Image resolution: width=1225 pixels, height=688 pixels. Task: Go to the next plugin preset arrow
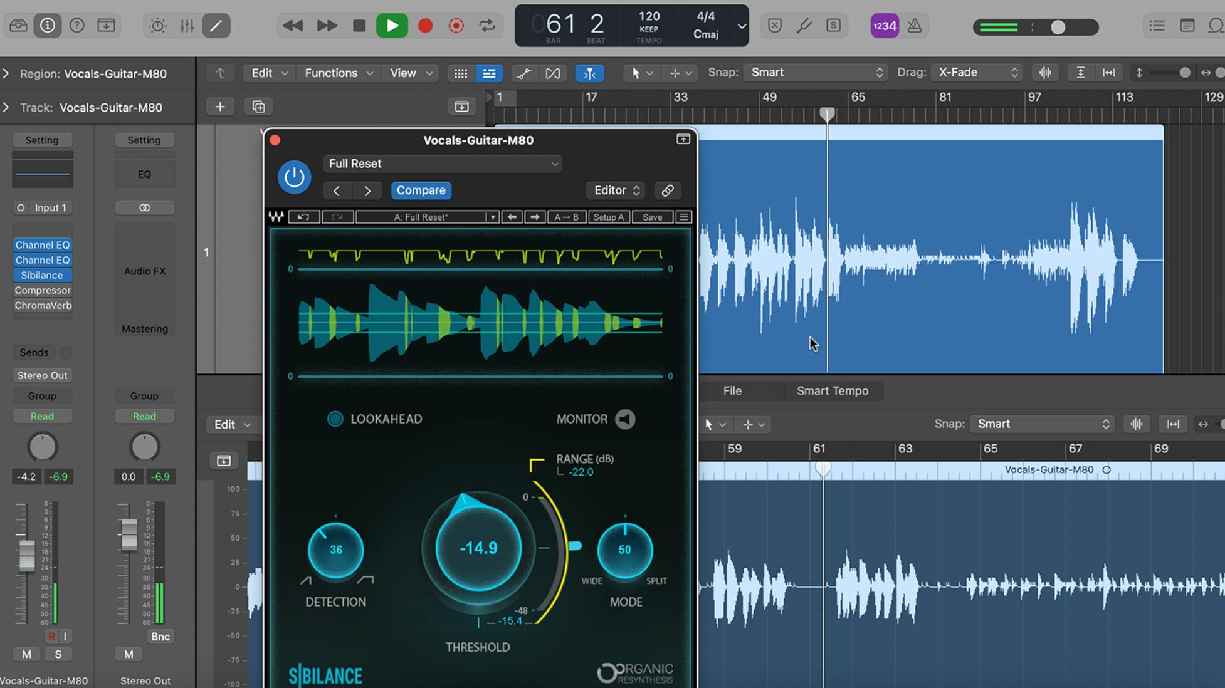point(367,190)
